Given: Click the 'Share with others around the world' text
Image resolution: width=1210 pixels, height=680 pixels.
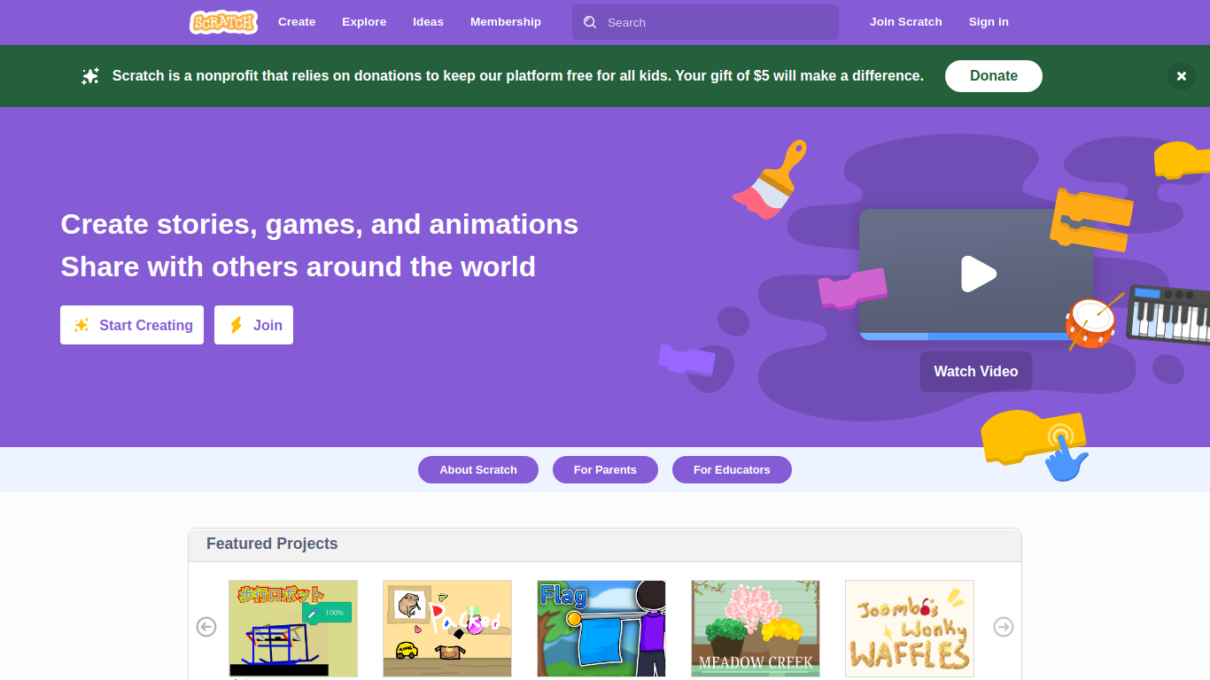Looking at the screenshot, I should click(x=299, y=267).
